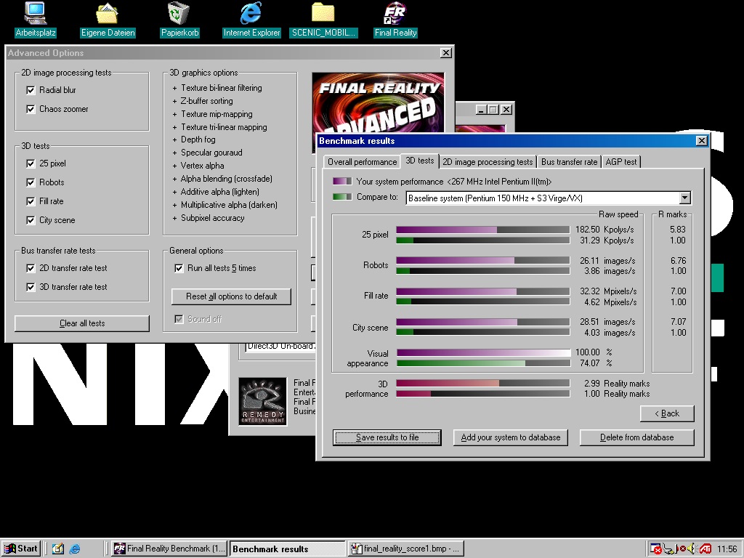This screenshot has height=558, width=744.
Task: Click the purple system performance color swatch
Action: [x=342, y=181]
